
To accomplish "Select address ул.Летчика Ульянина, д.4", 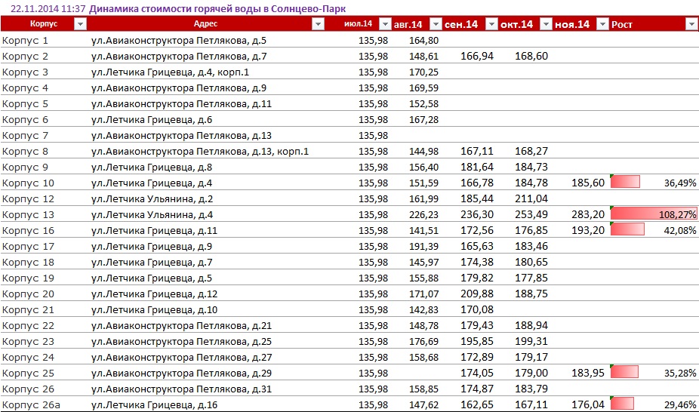I will pos(152,215).
